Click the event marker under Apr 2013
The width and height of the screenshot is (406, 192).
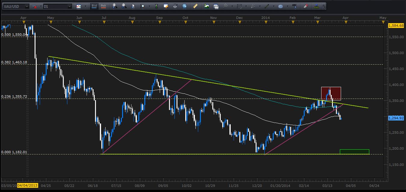(x=24, y=22)
